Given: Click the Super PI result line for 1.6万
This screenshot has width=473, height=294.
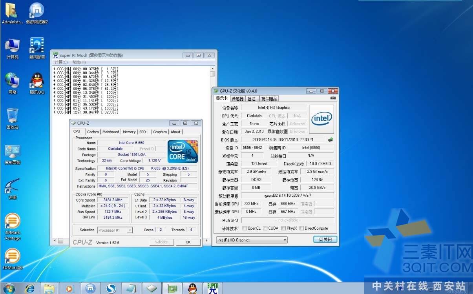Looking at the screenshot, I should [x=86, y=69].
